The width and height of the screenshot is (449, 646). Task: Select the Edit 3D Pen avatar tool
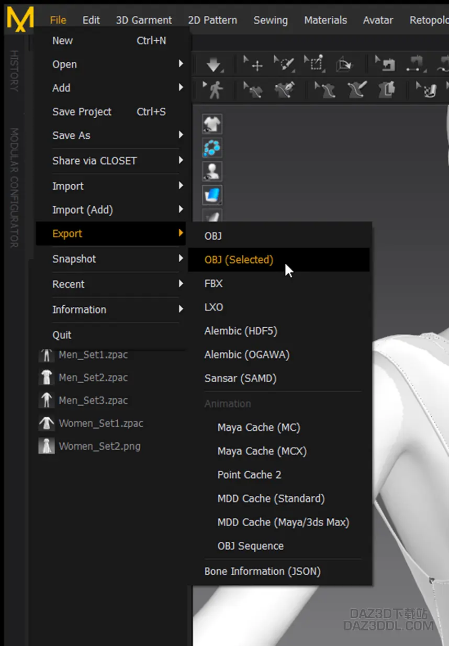pos(325,90)
